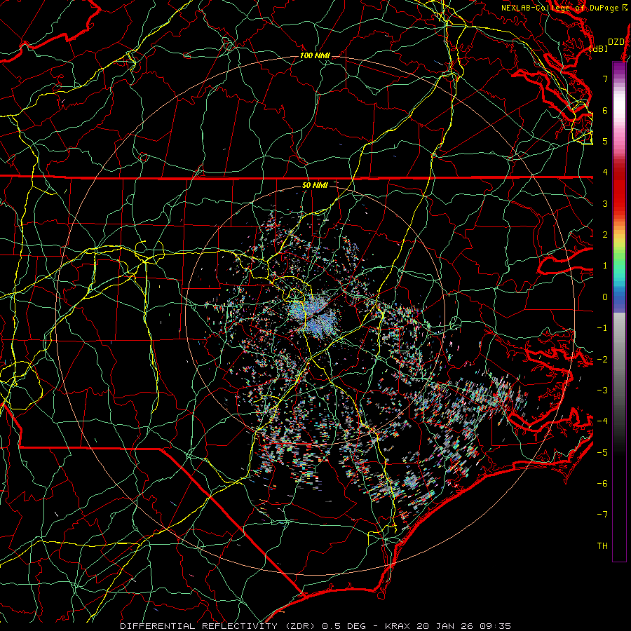
Task: Click the -7 value on the color scale
Action: (x=602, y=515)
